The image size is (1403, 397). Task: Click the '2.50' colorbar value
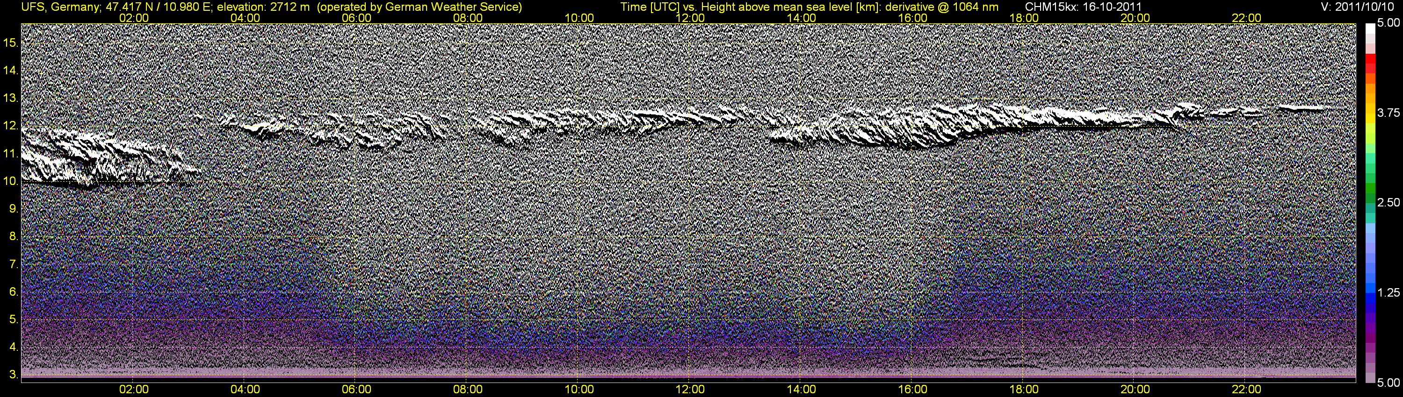coord(1389,202)
